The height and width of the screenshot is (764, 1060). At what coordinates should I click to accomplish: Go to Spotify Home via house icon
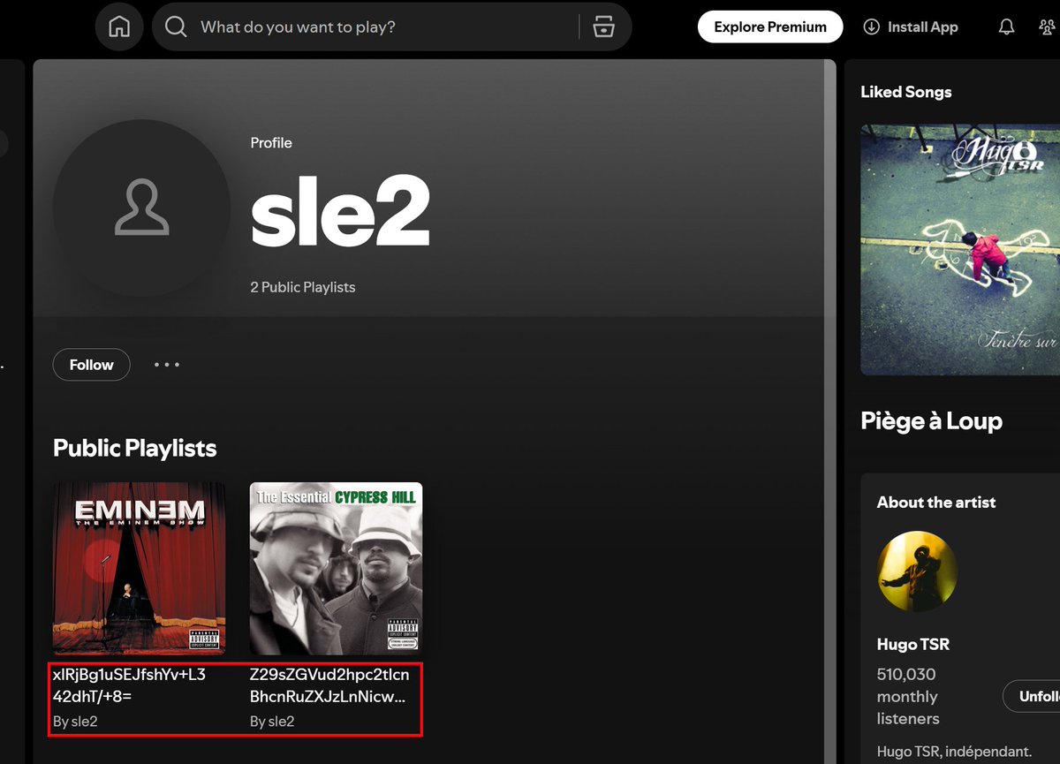click(118, 26)
